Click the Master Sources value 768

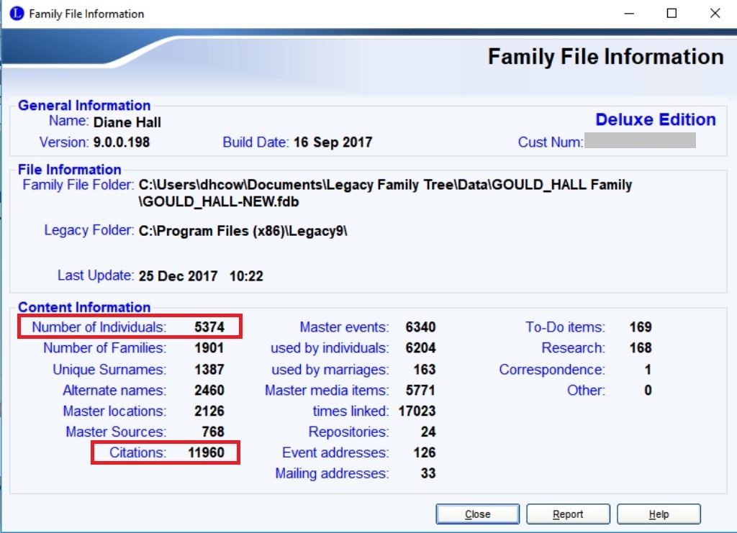213,432
